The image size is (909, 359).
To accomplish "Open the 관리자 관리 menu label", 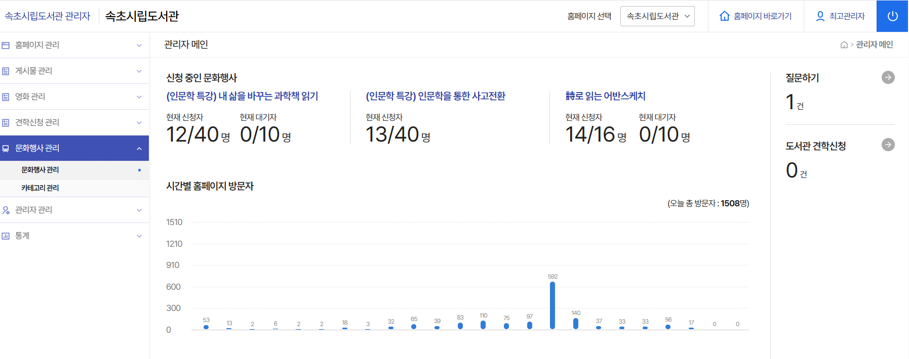I will tap(33, 210).
